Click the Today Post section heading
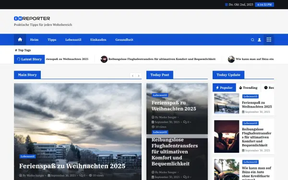The image size is (288, 180). [160, 75]
